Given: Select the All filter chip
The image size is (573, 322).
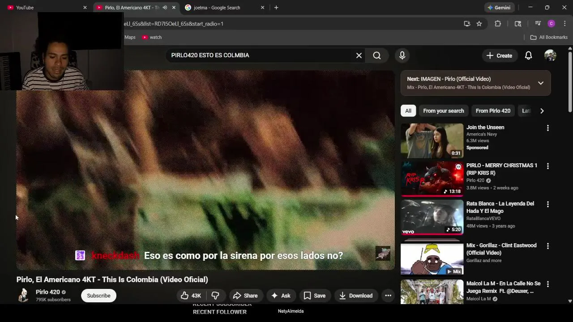Looking at the screenshot, I should click(408, 111).
